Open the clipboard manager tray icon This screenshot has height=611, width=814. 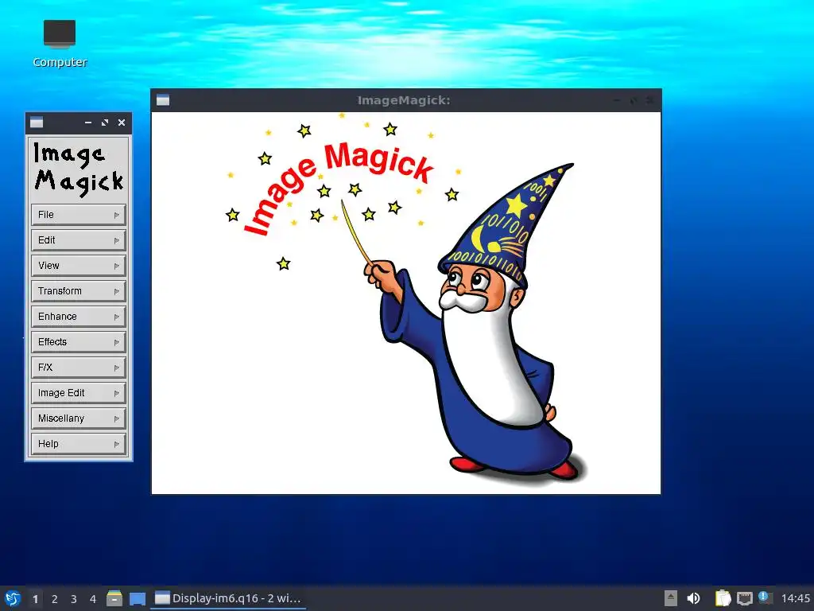point(723,598)
